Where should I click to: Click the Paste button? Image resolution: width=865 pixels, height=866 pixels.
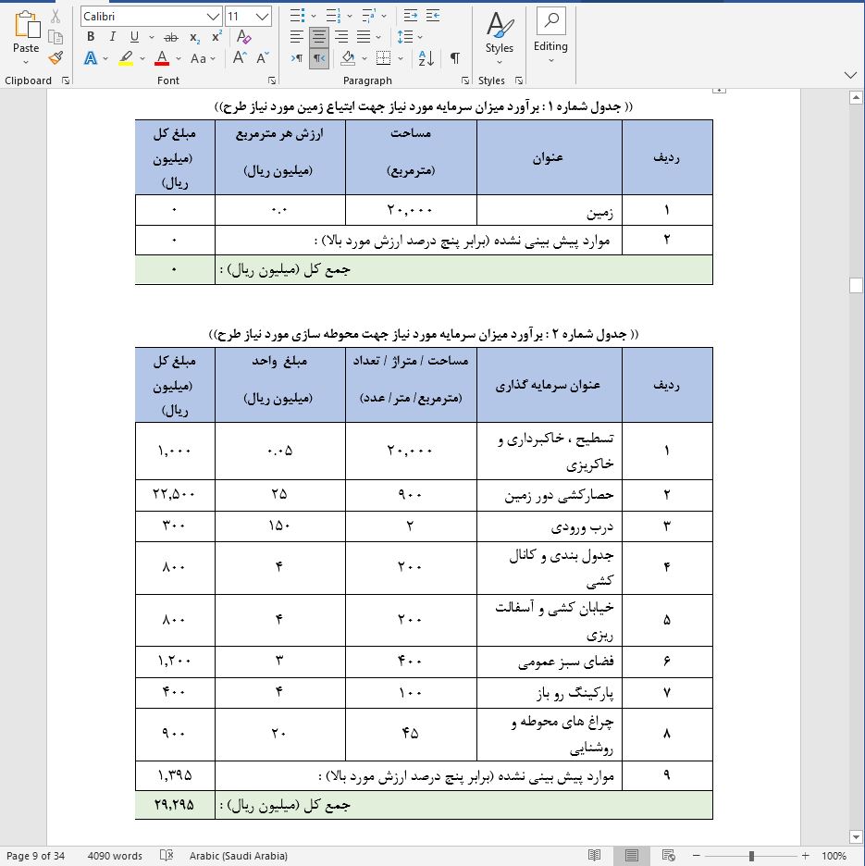click(x=26, y=32)
